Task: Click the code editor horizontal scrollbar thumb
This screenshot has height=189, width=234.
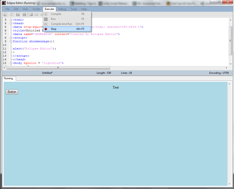Action: coord(58,68)
